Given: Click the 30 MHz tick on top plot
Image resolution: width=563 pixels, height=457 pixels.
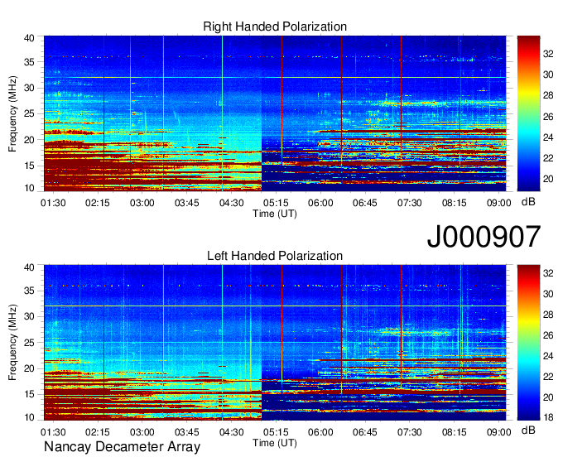Looking at the screenshot, I should [29, 88].
